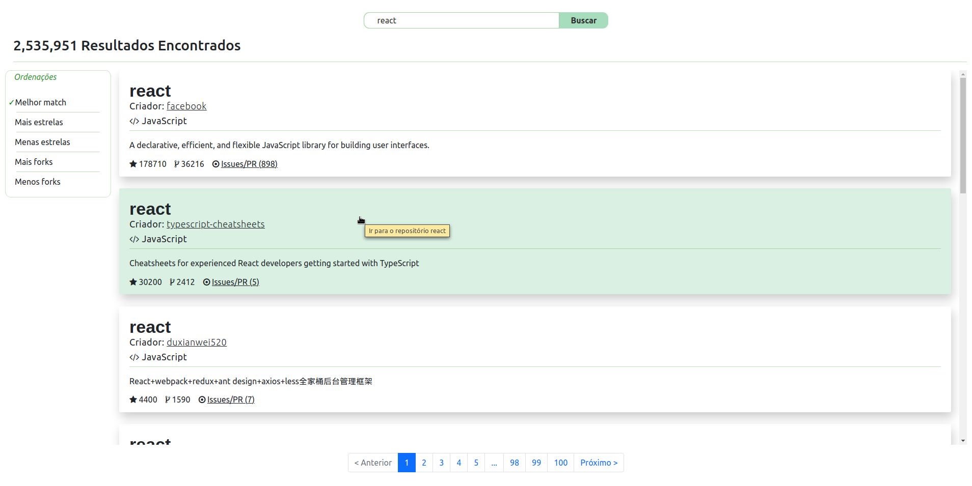The image size is (972, 486).
Task: Go to results page 2
Action: (424, 463)
